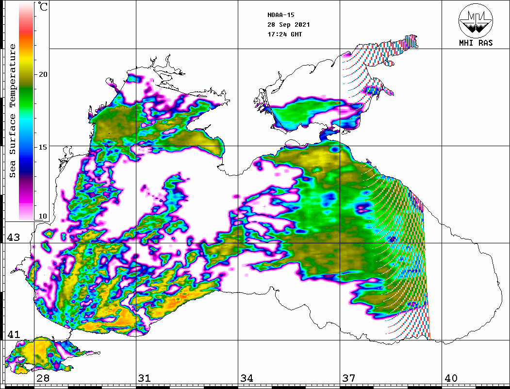Click the 'Sea Surface Temperature' vertical label
This screenshot has width=510, height=389.
[12, 111]
